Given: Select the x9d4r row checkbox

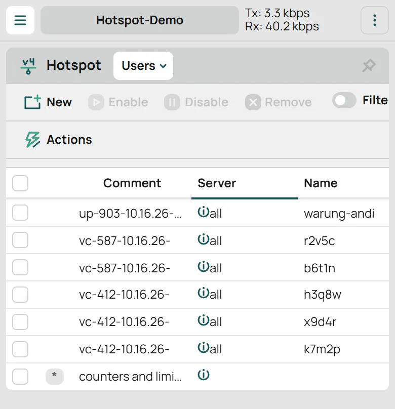Looking at the screenshot, I should pyautogui.click(x=20, y=322).
